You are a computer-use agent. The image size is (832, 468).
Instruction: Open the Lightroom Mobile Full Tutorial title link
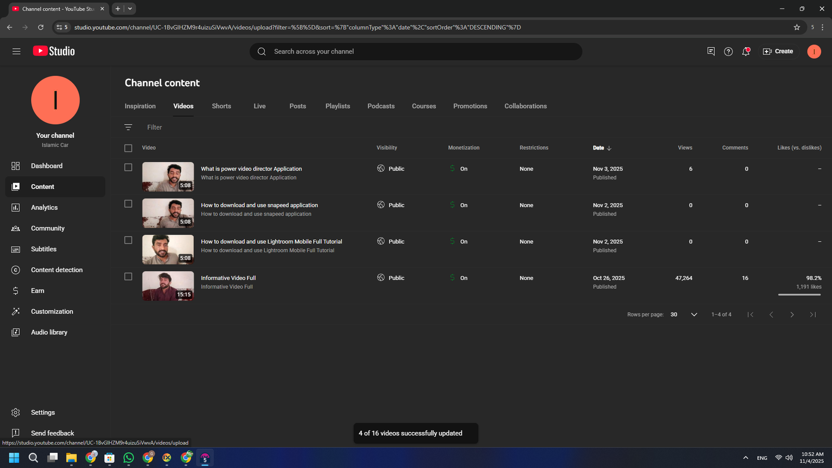coord(271,242)
